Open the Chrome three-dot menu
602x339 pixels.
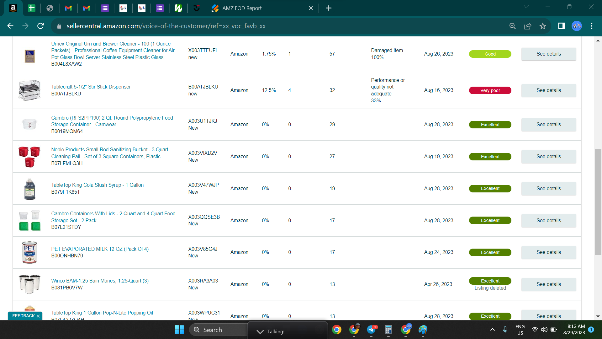coord(592,26)
